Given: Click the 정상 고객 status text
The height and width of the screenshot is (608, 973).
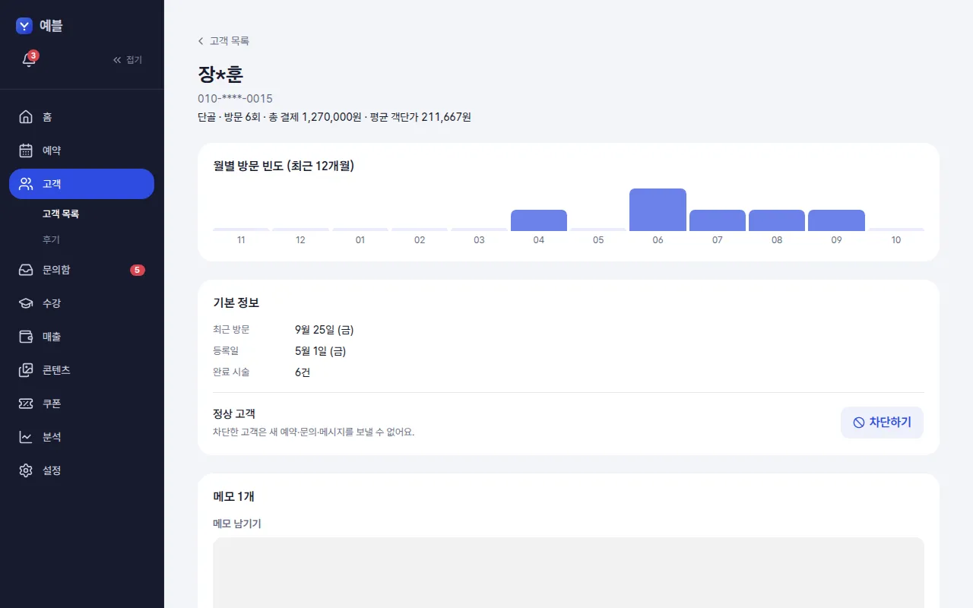Looking at the screenshot, I should click(x=234, y=414).
